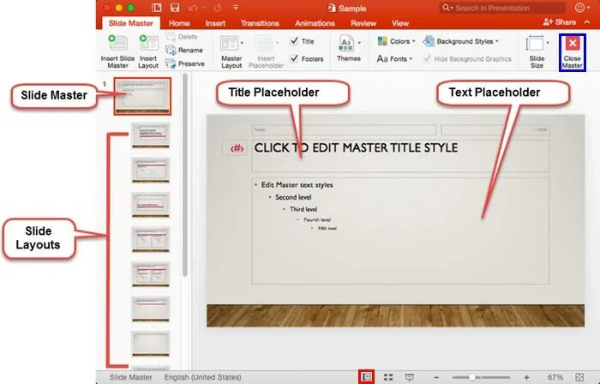This screenshot has width=600, height=384.
Task: Click Preserve master button
Action: [185, 63]
